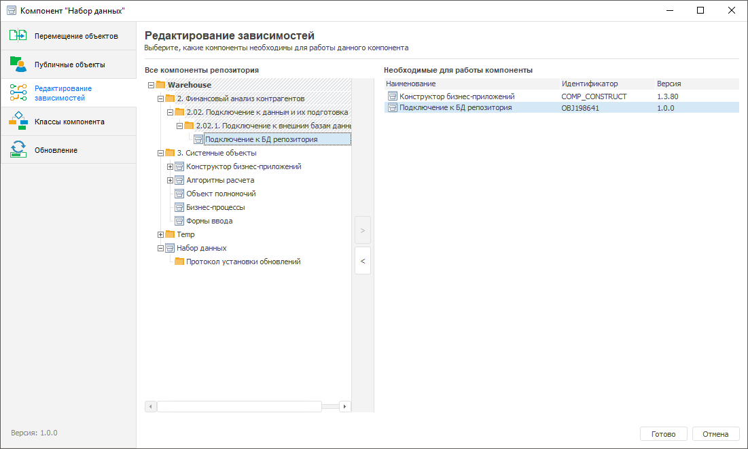Viewport: 748px width, 449px height.
Task: Click the Обновление refresh icon
Action: coord(18,150)
